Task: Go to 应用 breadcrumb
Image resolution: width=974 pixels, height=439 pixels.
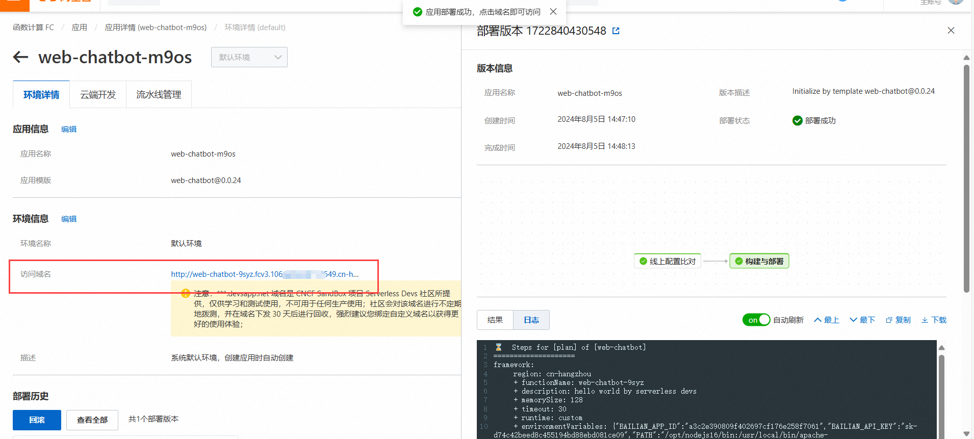Action: point(79,28)
